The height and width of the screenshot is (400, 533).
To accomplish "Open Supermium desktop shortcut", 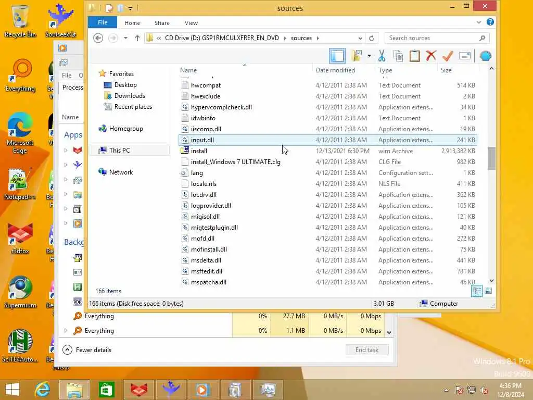I will click(x=20, y=293).
